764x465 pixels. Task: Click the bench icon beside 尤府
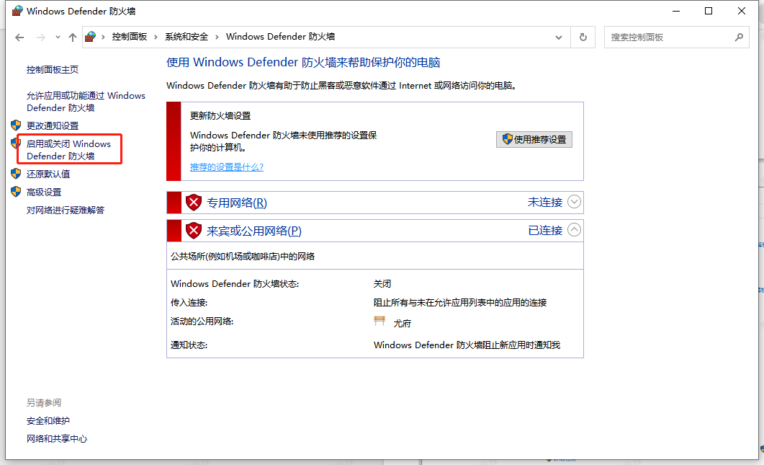[379, 321]
